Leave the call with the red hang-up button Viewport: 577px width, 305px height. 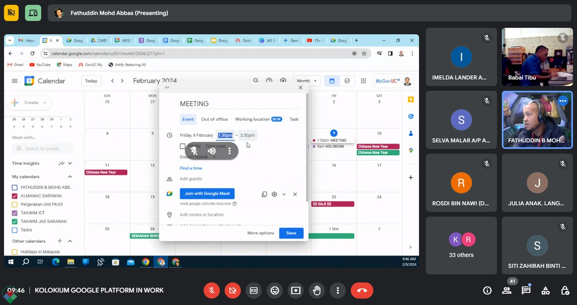click(x=362, y=290)
